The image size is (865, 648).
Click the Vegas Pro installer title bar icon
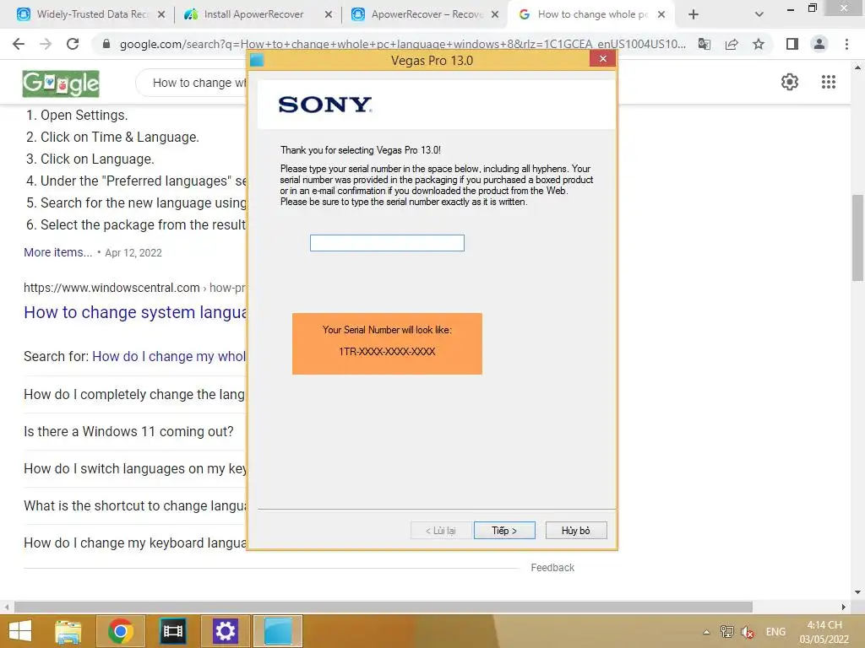pos(257,60)
